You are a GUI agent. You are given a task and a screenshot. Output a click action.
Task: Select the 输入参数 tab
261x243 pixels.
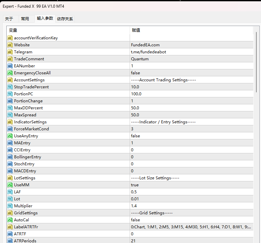tap(45, 18)
